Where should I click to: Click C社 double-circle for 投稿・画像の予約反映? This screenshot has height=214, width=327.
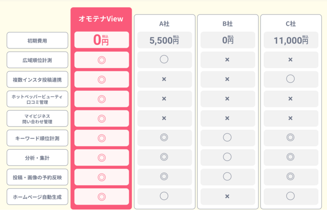(x=290, y=176)
